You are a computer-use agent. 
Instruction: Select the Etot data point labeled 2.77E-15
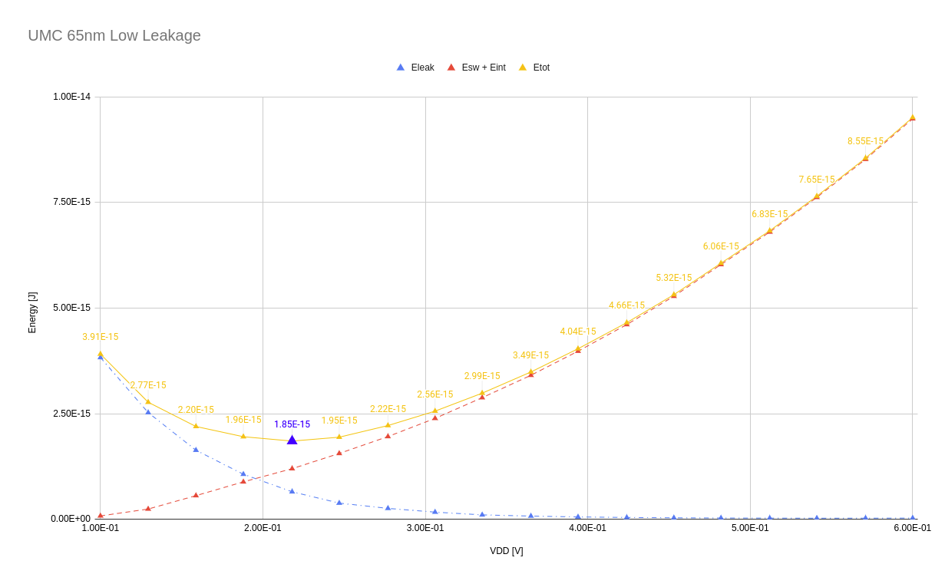point(148,401)
